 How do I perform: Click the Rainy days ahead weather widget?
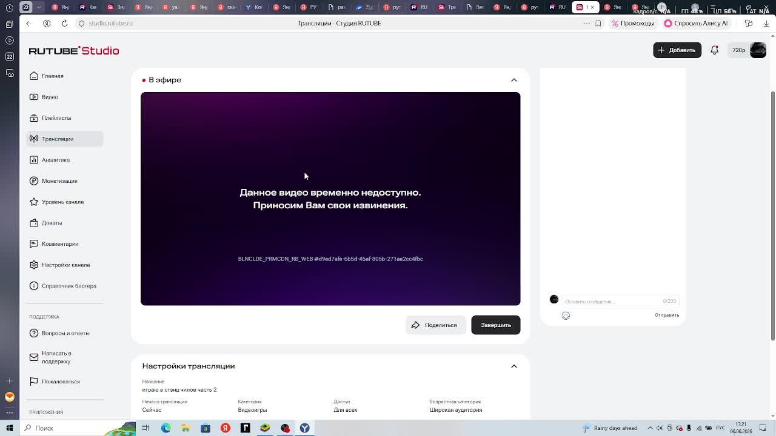(x=610, y=428)
